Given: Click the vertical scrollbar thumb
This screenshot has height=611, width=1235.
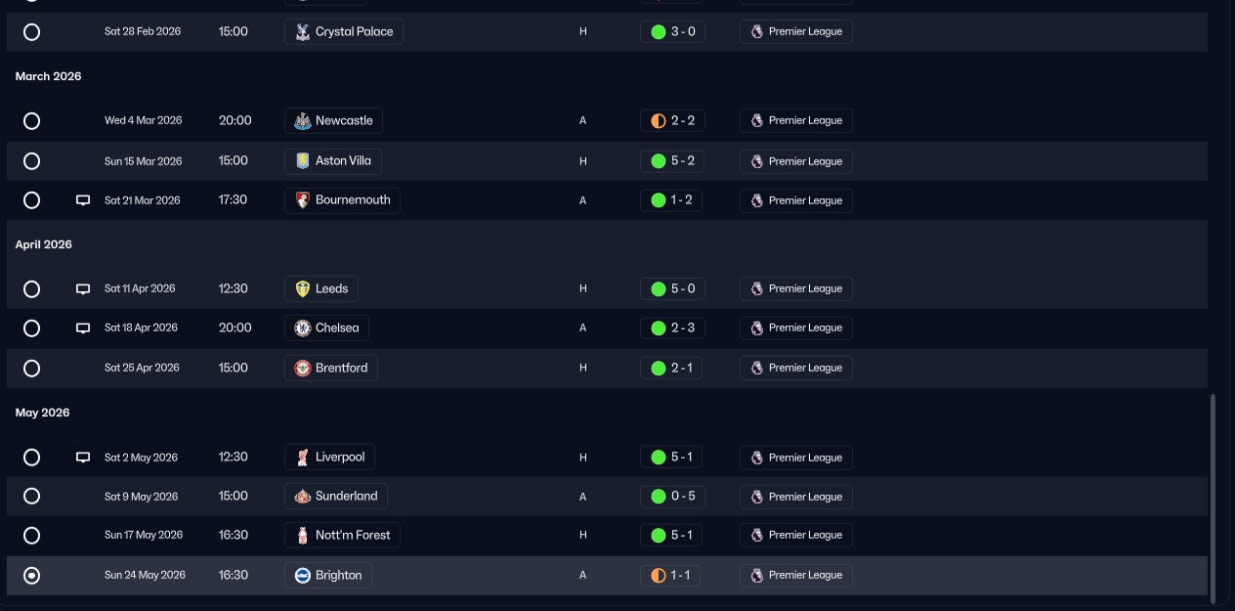Looking at the screenshot, I should [1211, 499].
